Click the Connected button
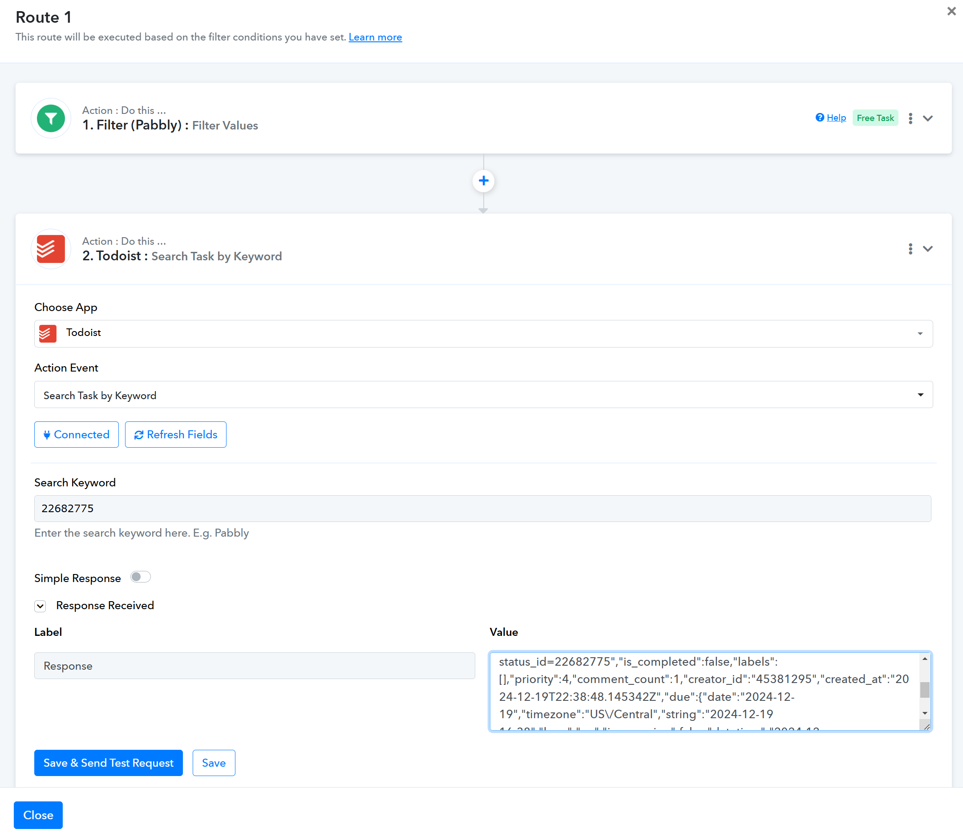The height and width of the screenshot is (833, 963). point(76,435)
